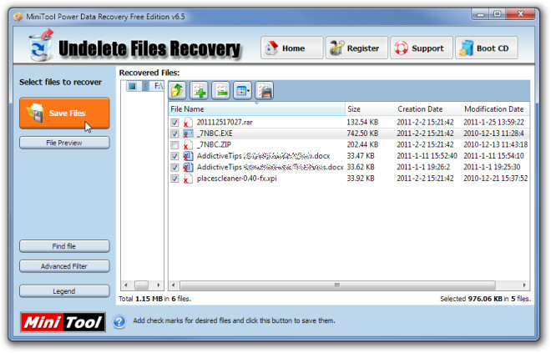Click modification date 2011-1-25 13:59:22

[x=493, y=122]
